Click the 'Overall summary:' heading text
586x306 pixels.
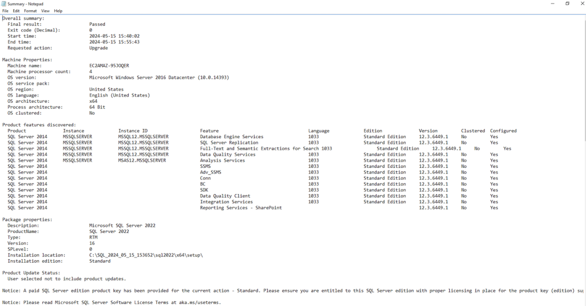[23, 18]
